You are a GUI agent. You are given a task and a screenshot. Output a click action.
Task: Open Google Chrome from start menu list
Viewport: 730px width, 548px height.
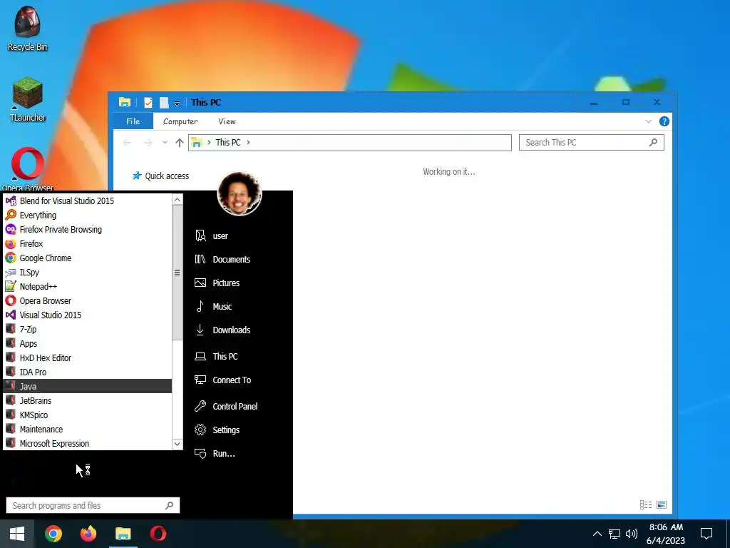pos(88,258)
